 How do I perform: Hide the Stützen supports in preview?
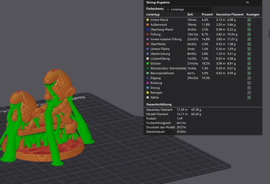pos(249,64)
